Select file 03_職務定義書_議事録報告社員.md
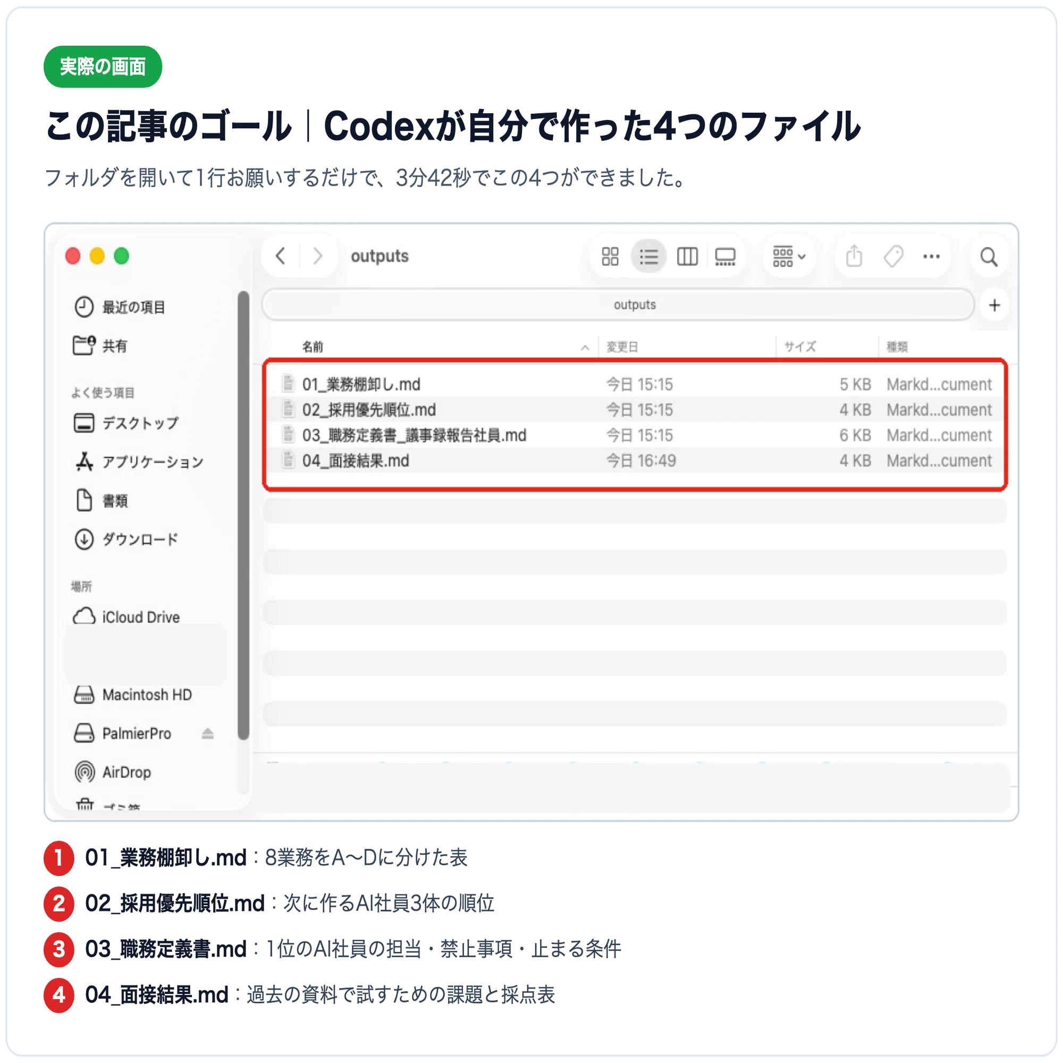1063x1063 pixels. point(636,435)
